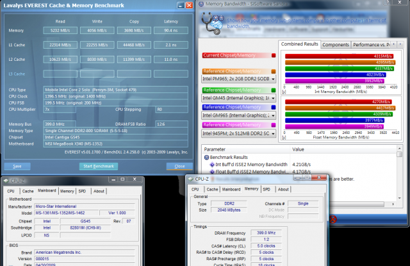Open CPU tab in right CPU-Z window
Image resolution: width=410 pixels, height=266 pixels.
tap(195, 189)
